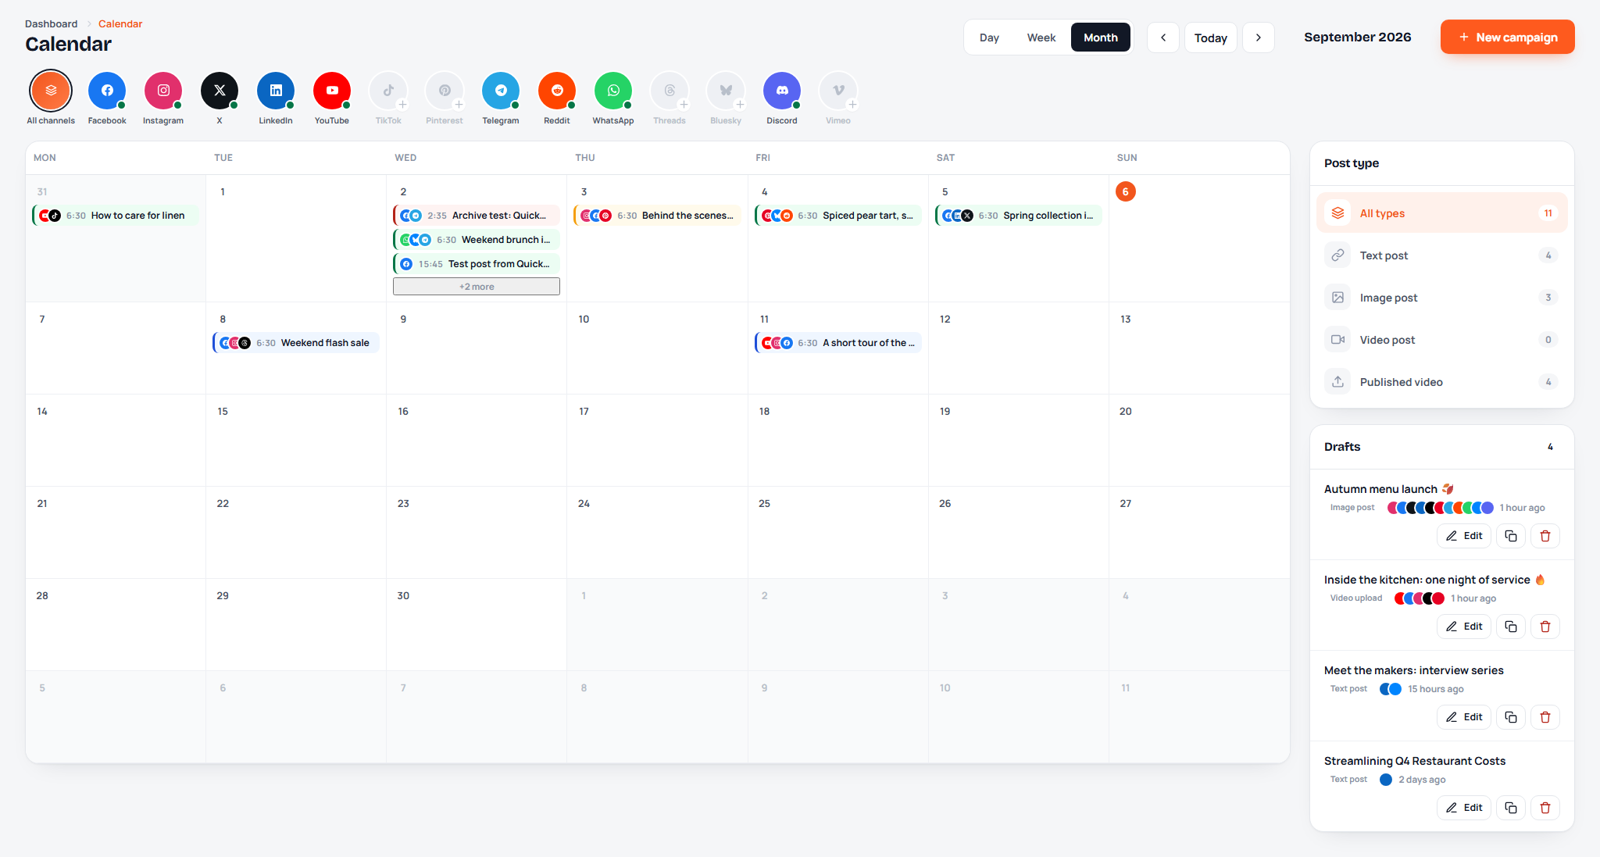Filter calendar by YouTube channel
This screenshot has height=857, width=1600.
(332, 91)
